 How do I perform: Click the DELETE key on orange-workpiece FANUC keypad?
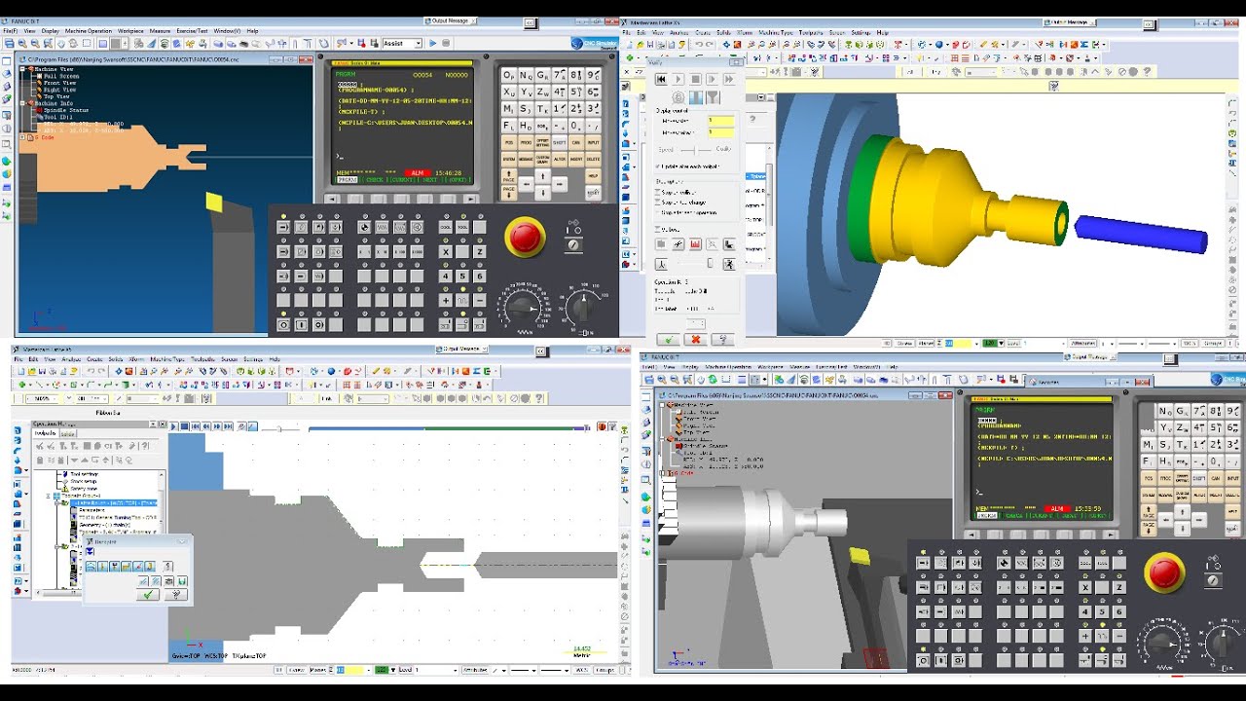pyautogui.click(x=593, y=159)
